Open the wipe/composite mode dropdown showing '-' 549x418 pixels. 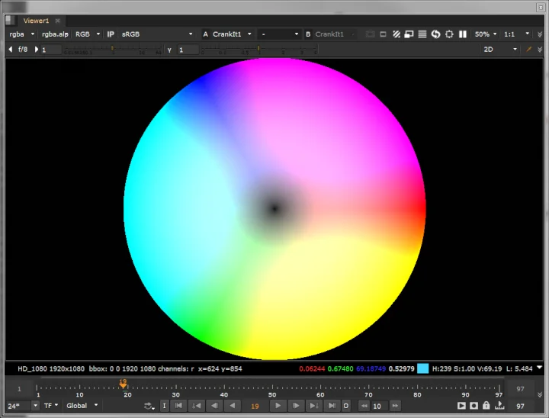click(x=279, y=34)
